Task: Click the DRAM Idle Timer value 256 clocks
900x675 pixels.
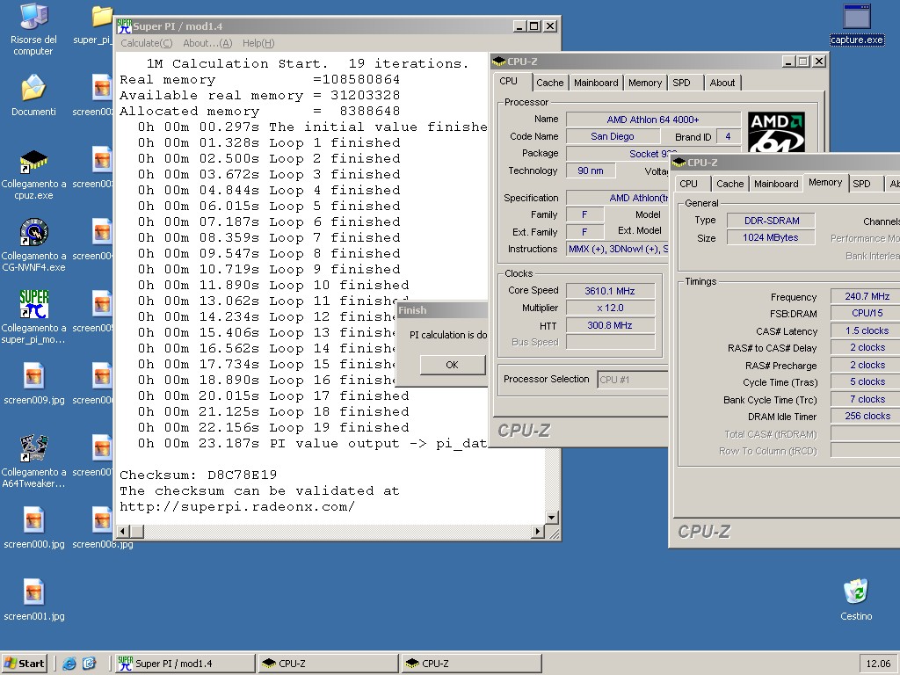Action: (x=867, y=416)
